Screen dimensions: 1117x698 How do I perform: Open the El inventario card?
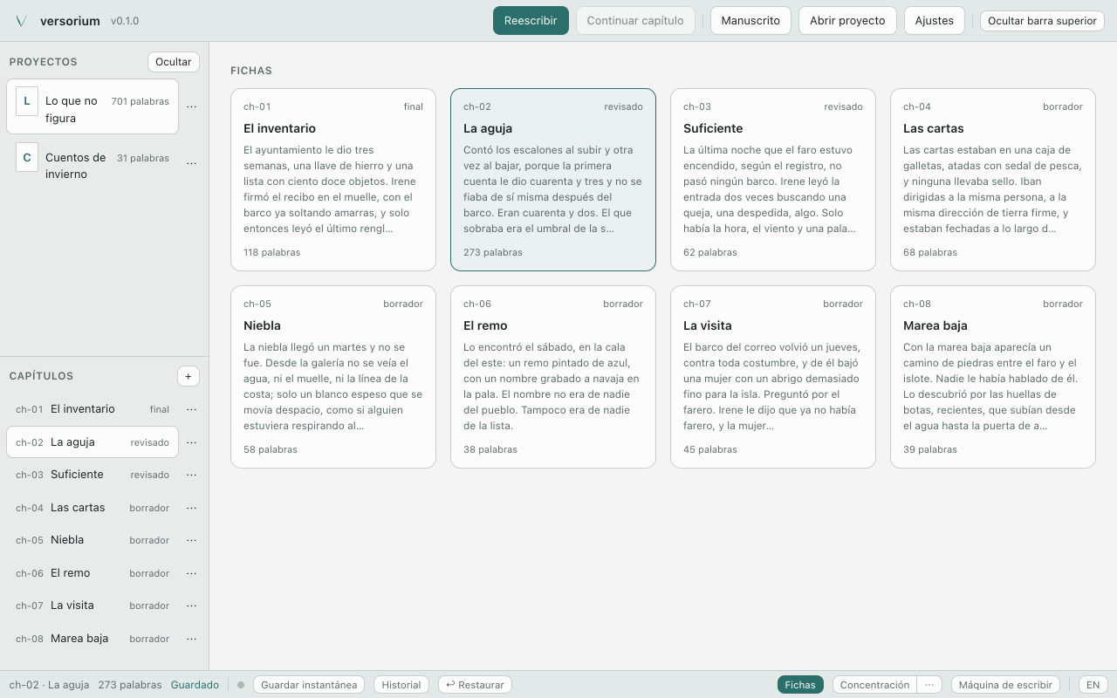[x=333, y=180]
